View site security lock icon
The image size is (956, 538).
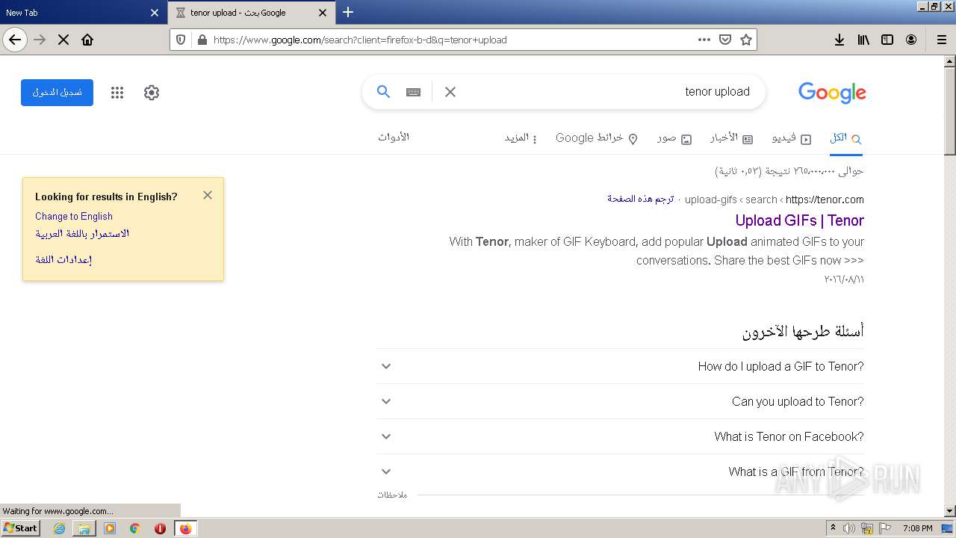201,40
